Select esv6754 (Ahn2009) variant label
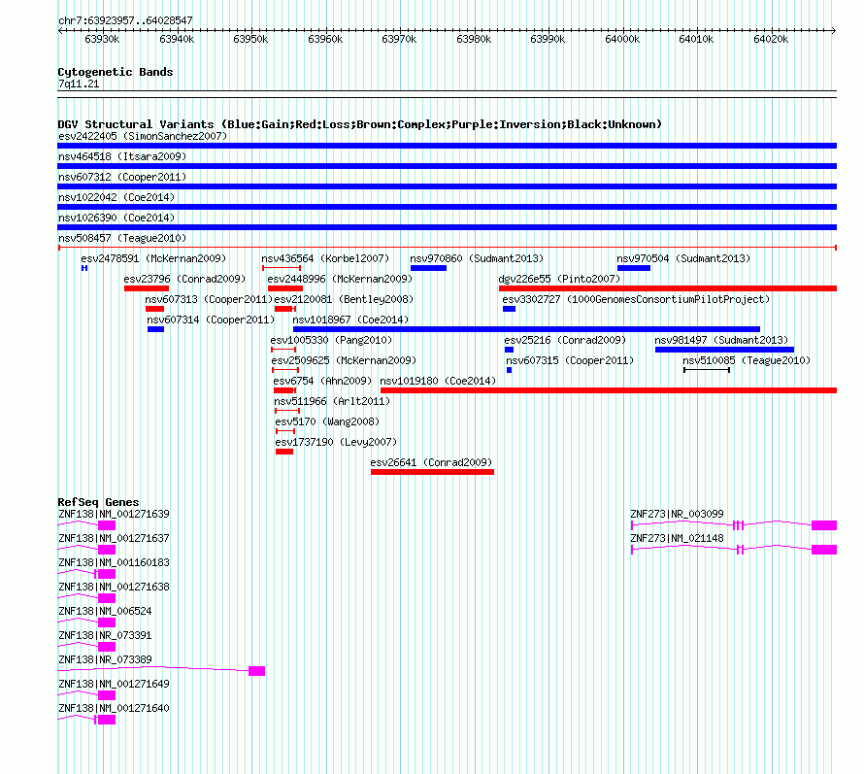This screenshot has height=774, width=864. [322, 381]
